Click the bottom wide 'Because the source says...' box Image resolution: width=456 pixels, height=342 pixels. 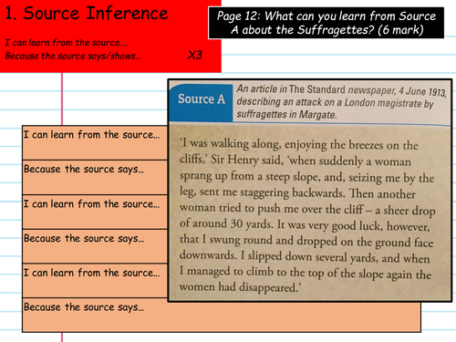tap(222, 315)
